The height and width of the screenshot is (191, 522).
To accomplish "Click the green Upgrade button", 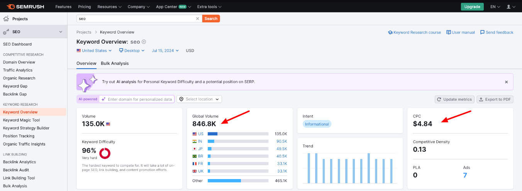I will point(472,7).
